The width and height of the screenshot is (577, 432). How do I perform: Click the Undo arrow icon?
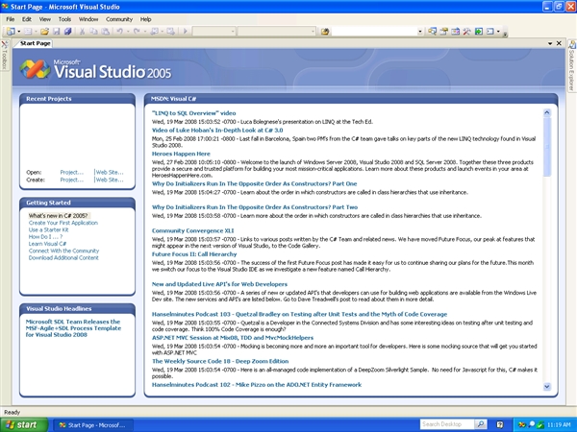(119, 32)
